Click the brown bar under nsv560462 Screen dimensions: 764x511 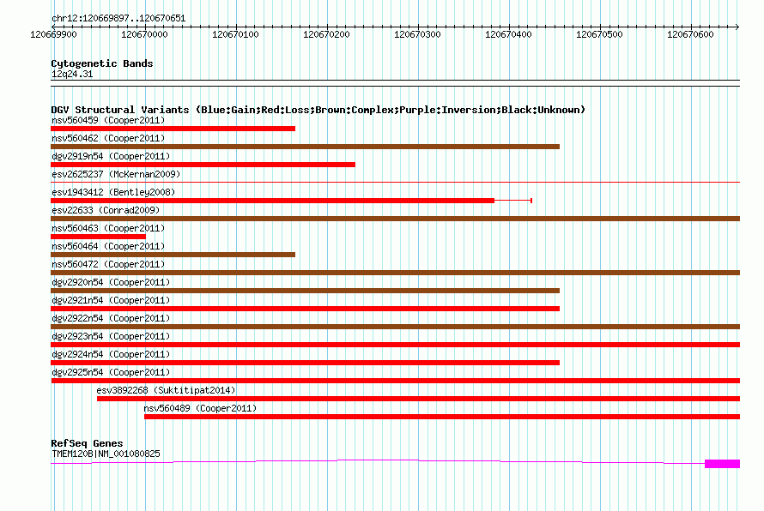click(305, 147)
